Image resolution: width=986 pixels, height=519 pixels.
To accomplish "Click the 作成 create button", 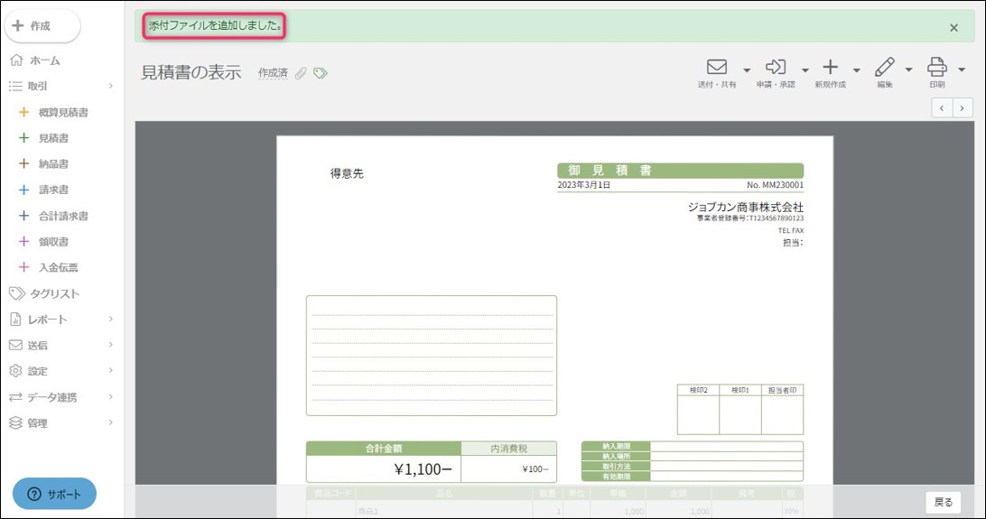I will [x=42, y=26].
